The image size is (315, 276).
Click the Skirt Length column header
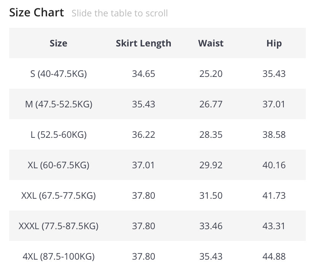click(143, 43)
